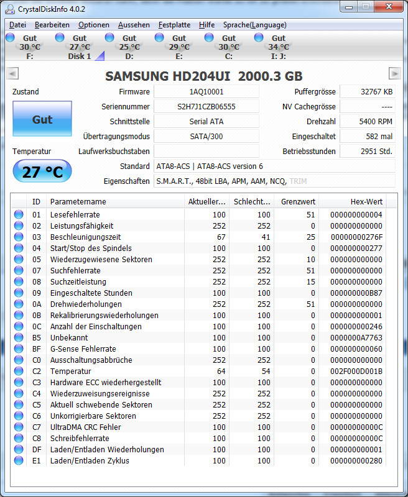Click status orb for Beschleunigungszeit row
This screenshot has width=408, height=497.
(x=19, y=237)
